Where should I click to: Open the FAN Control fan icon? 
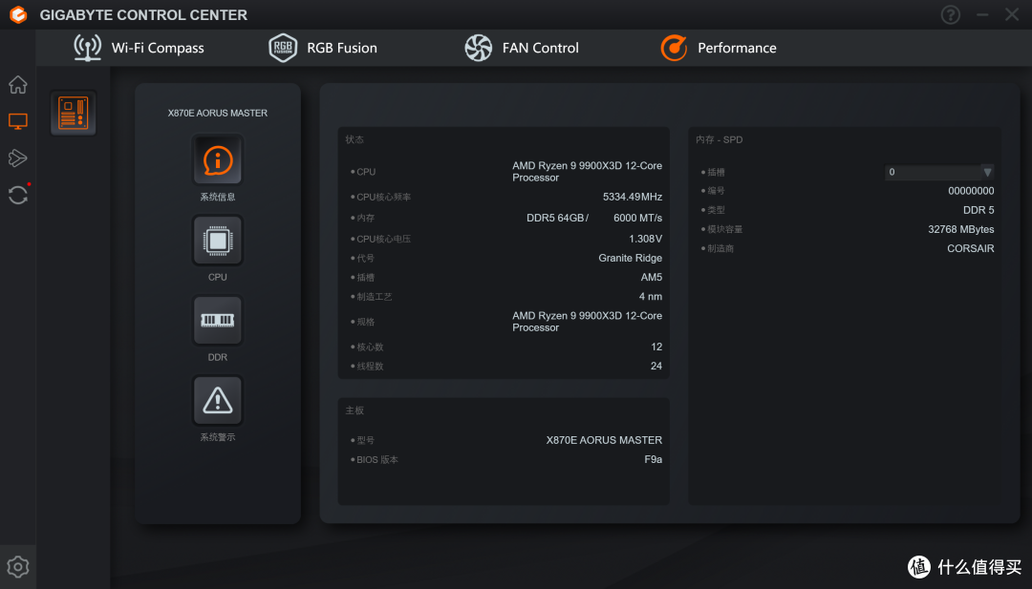pos(479,48)
